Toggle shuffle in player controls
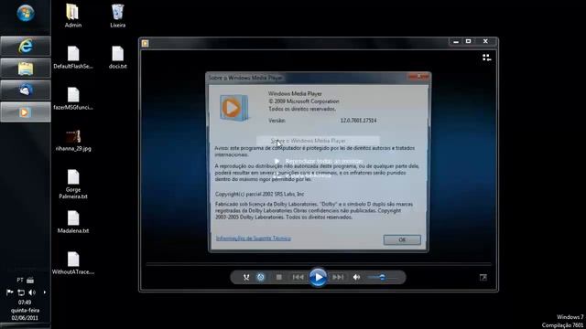Image resolution: width=586 pixels, height=329 pixels. 246,277
